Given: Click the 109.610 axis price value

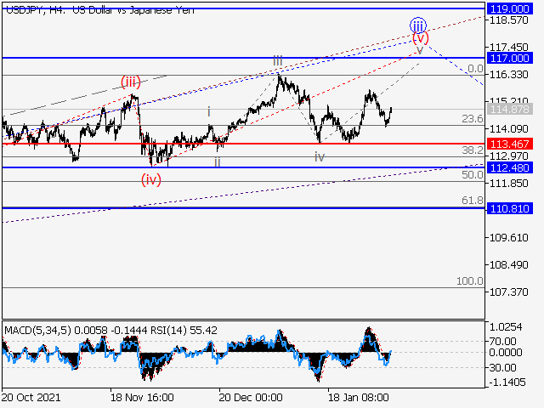Looking at the screenshot, I should click(508, 238).
